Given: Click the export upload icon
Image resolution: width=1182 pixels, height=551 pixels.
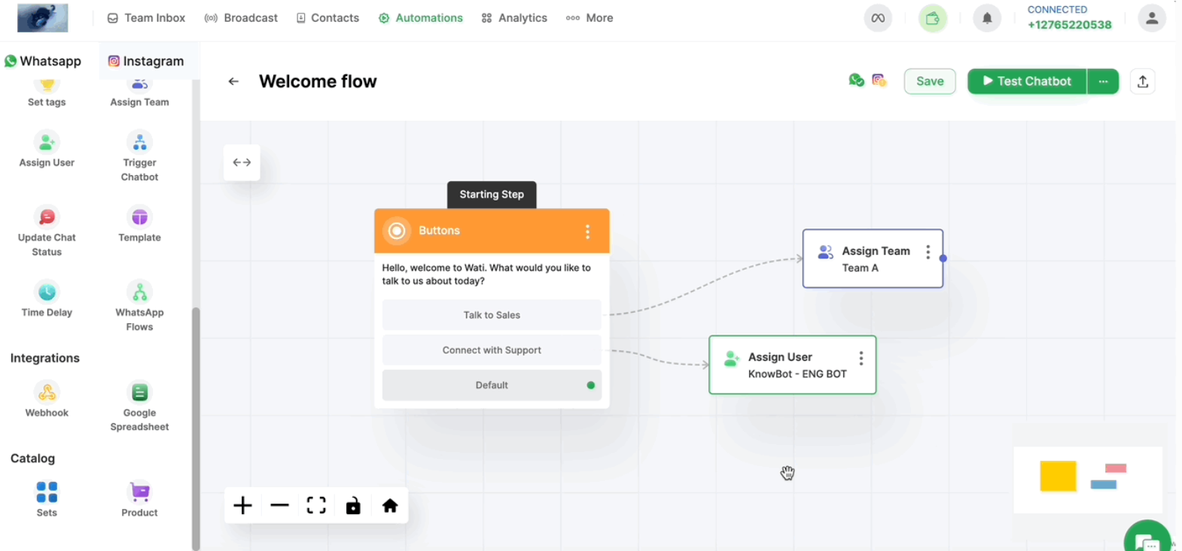Looking at the screenshot, I should 1143,81.
